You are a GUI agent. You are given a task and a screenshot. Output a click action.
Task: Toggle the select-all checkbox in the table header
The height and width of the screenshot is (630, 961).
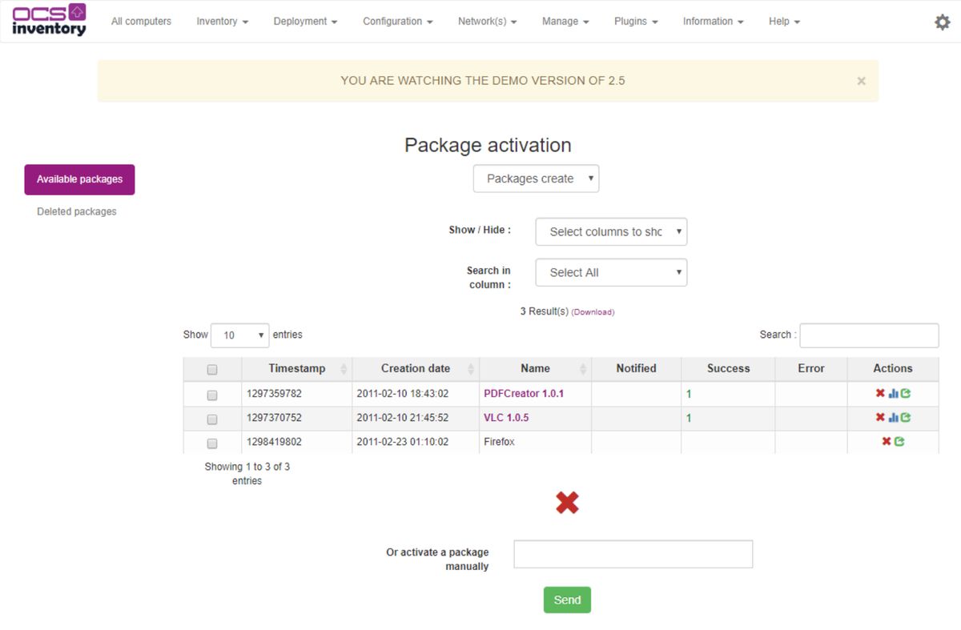click(212, 368)
